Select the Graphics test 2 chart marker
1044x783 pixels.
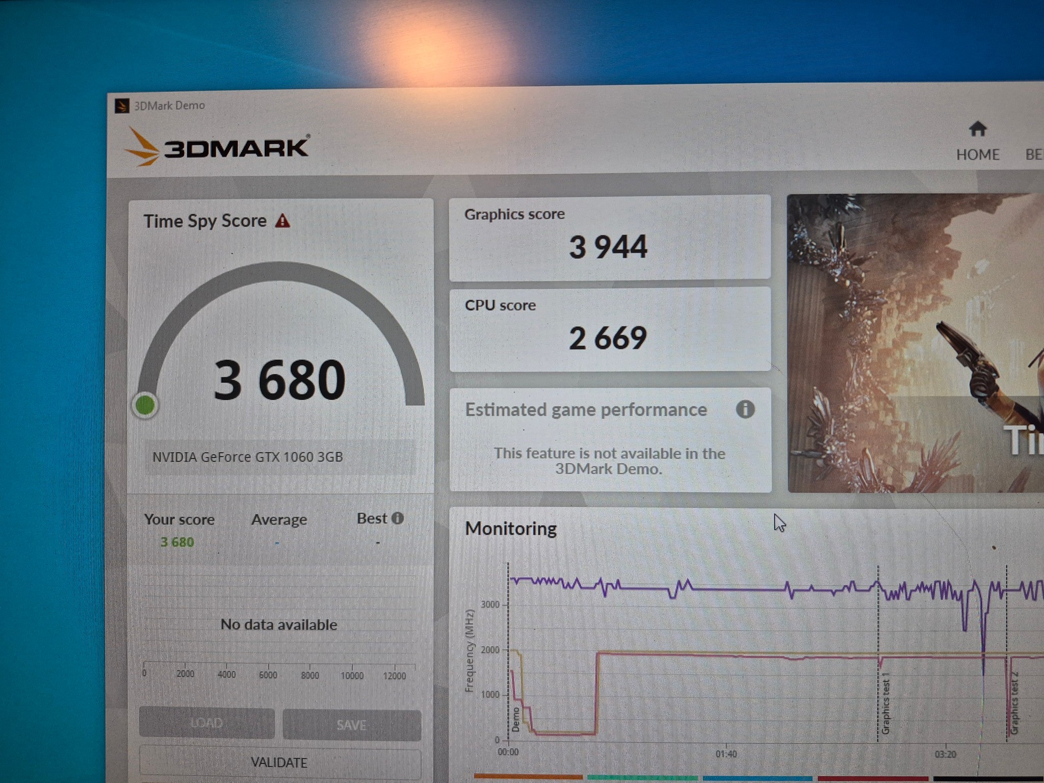(x=1014, y=703)
